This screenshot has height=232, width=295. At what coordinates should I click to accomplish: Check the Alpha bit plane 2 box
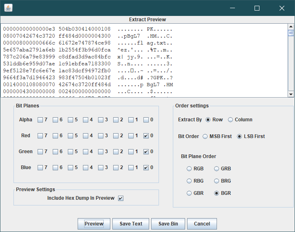pos(116,120)
